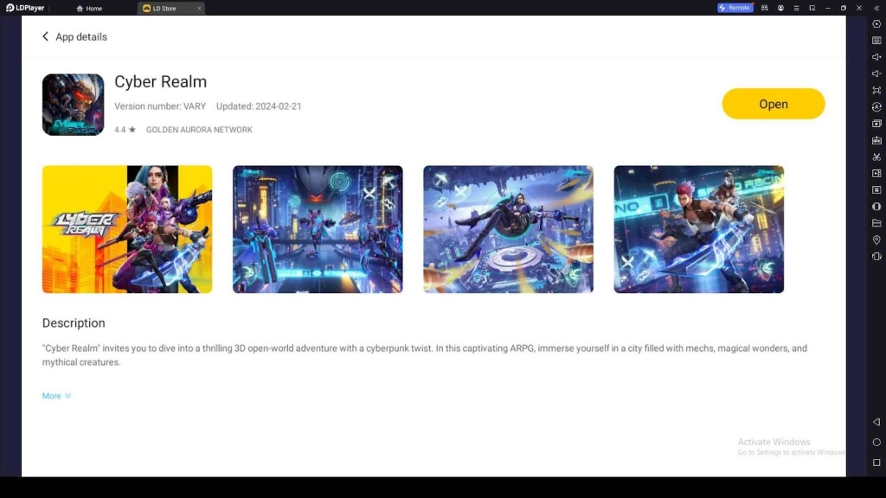
Task: Click the Cyber Realm app icon
Action: [x=73, y=105]
